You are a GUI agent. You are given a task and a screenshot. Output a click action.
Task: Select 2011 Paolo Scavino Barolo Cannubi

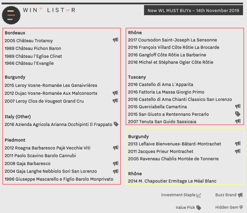tap(40, 155)
